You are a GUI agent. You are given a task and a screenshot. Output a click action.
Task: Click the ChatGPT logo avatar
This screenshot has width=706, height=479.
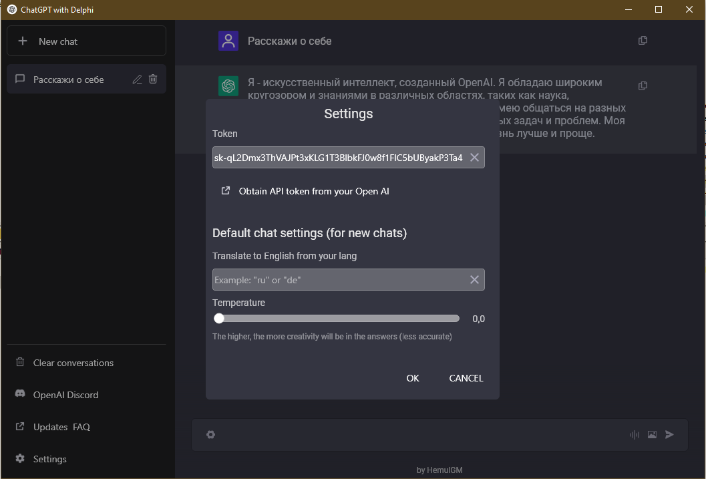point(228,86)
